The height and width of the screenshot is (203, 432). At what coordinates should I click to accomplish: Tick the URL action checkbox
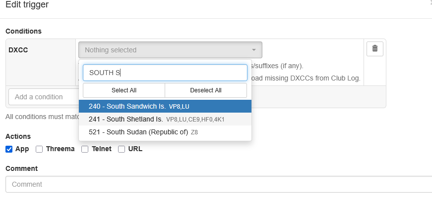click(x=122, y=149)
